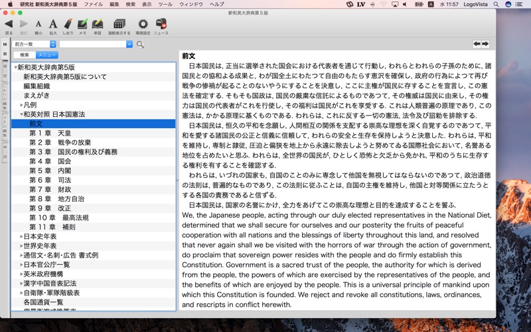Select the メモの編集 vertical tab

[x=5, y=126]
